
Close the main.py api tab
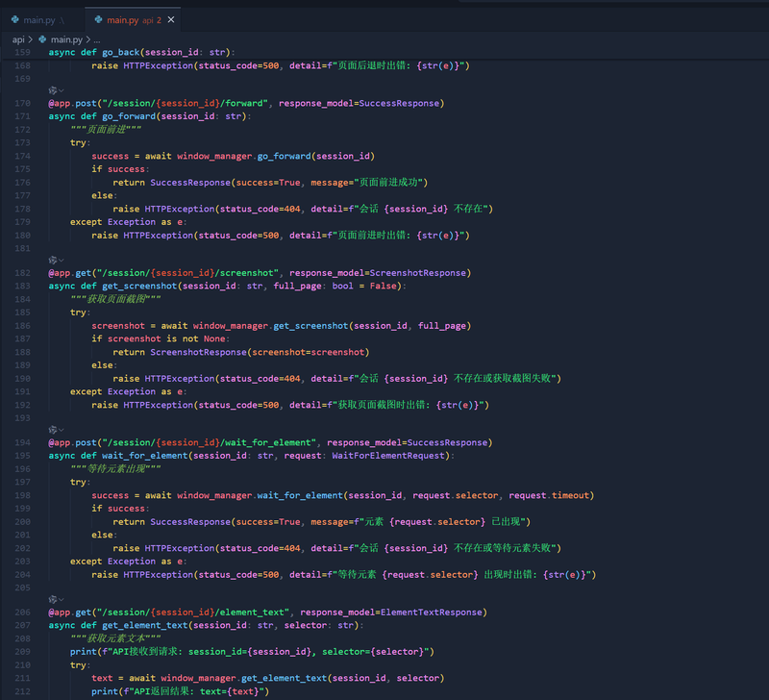point(171,19)
